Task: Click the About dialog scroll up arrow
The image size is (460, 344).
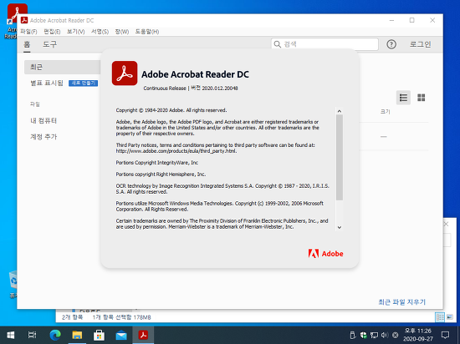Action: 340,111
